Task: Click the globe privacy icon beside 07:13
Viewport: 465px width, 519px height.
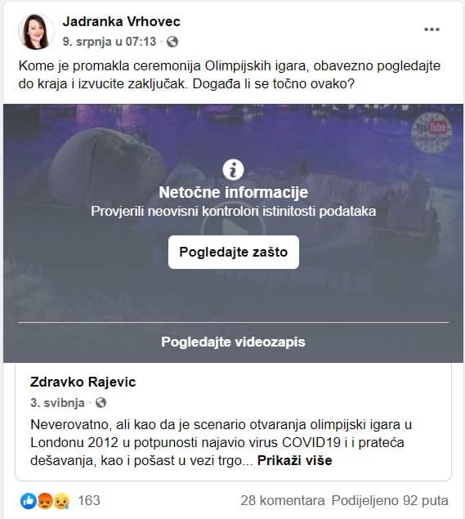Action: (172, 42)
